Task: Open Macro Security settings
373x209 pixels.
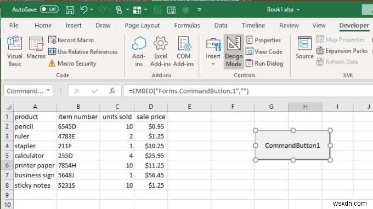Action: pos(72,63)
